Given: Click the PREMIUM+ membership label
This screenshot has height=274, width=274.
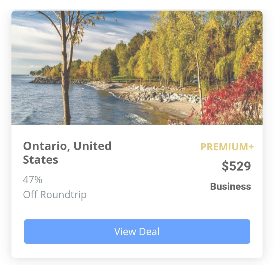Looking at the screenshot, I should point(227,147).
